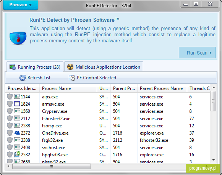Click PE Control Selected button
This screenshot has height=175, width=222.
pos(92,78)
